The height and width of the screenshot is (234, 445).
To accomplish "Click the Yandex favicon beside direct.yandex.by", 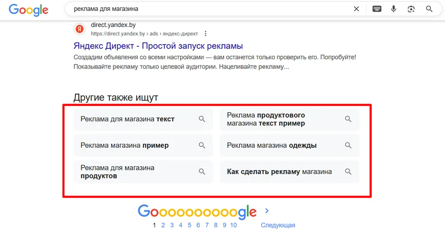I will tap(80, 29).
